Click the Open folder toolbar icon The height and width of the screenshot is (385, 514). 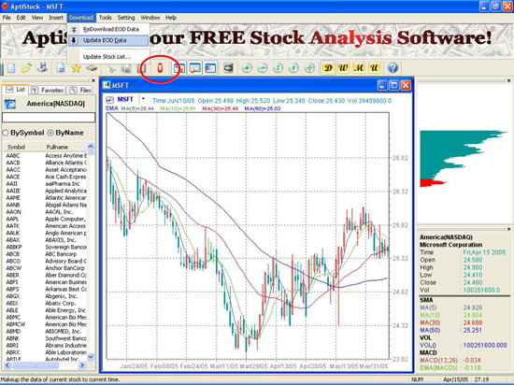(26, 68)
